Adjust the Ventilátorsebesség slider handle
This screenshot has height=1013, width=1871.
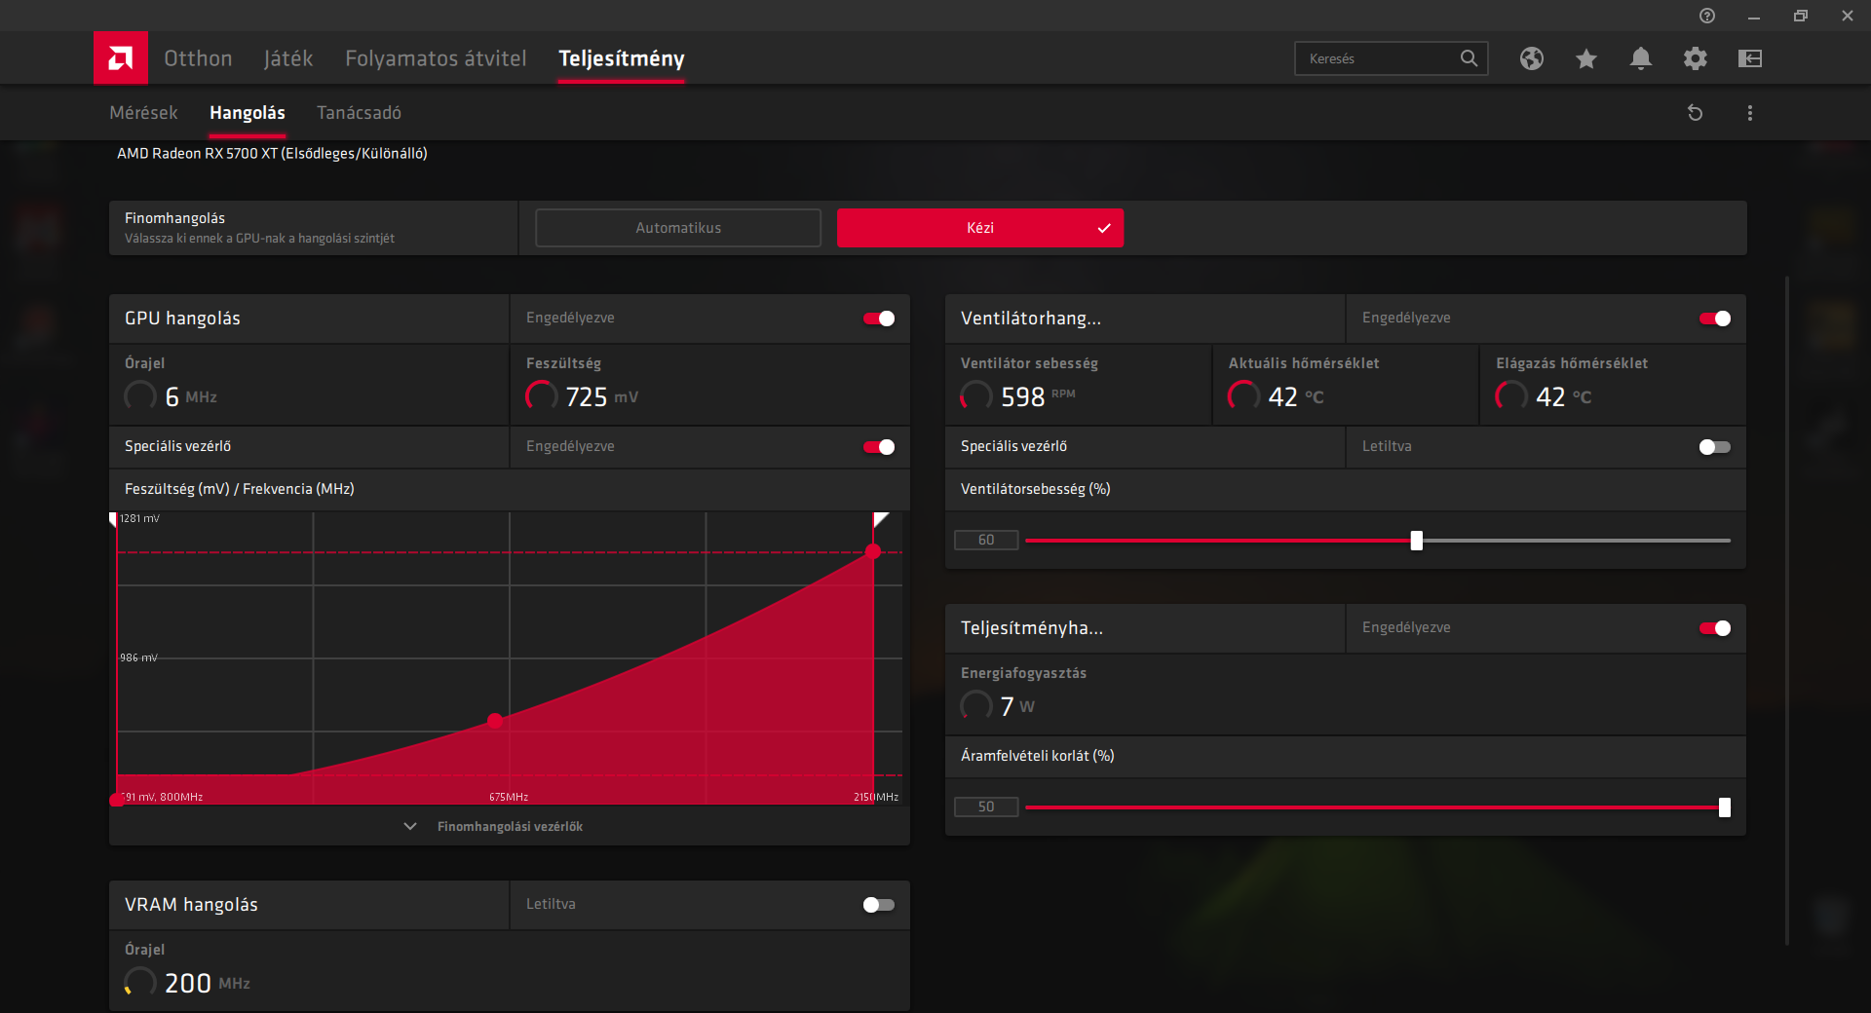[x=1417, y=541]
